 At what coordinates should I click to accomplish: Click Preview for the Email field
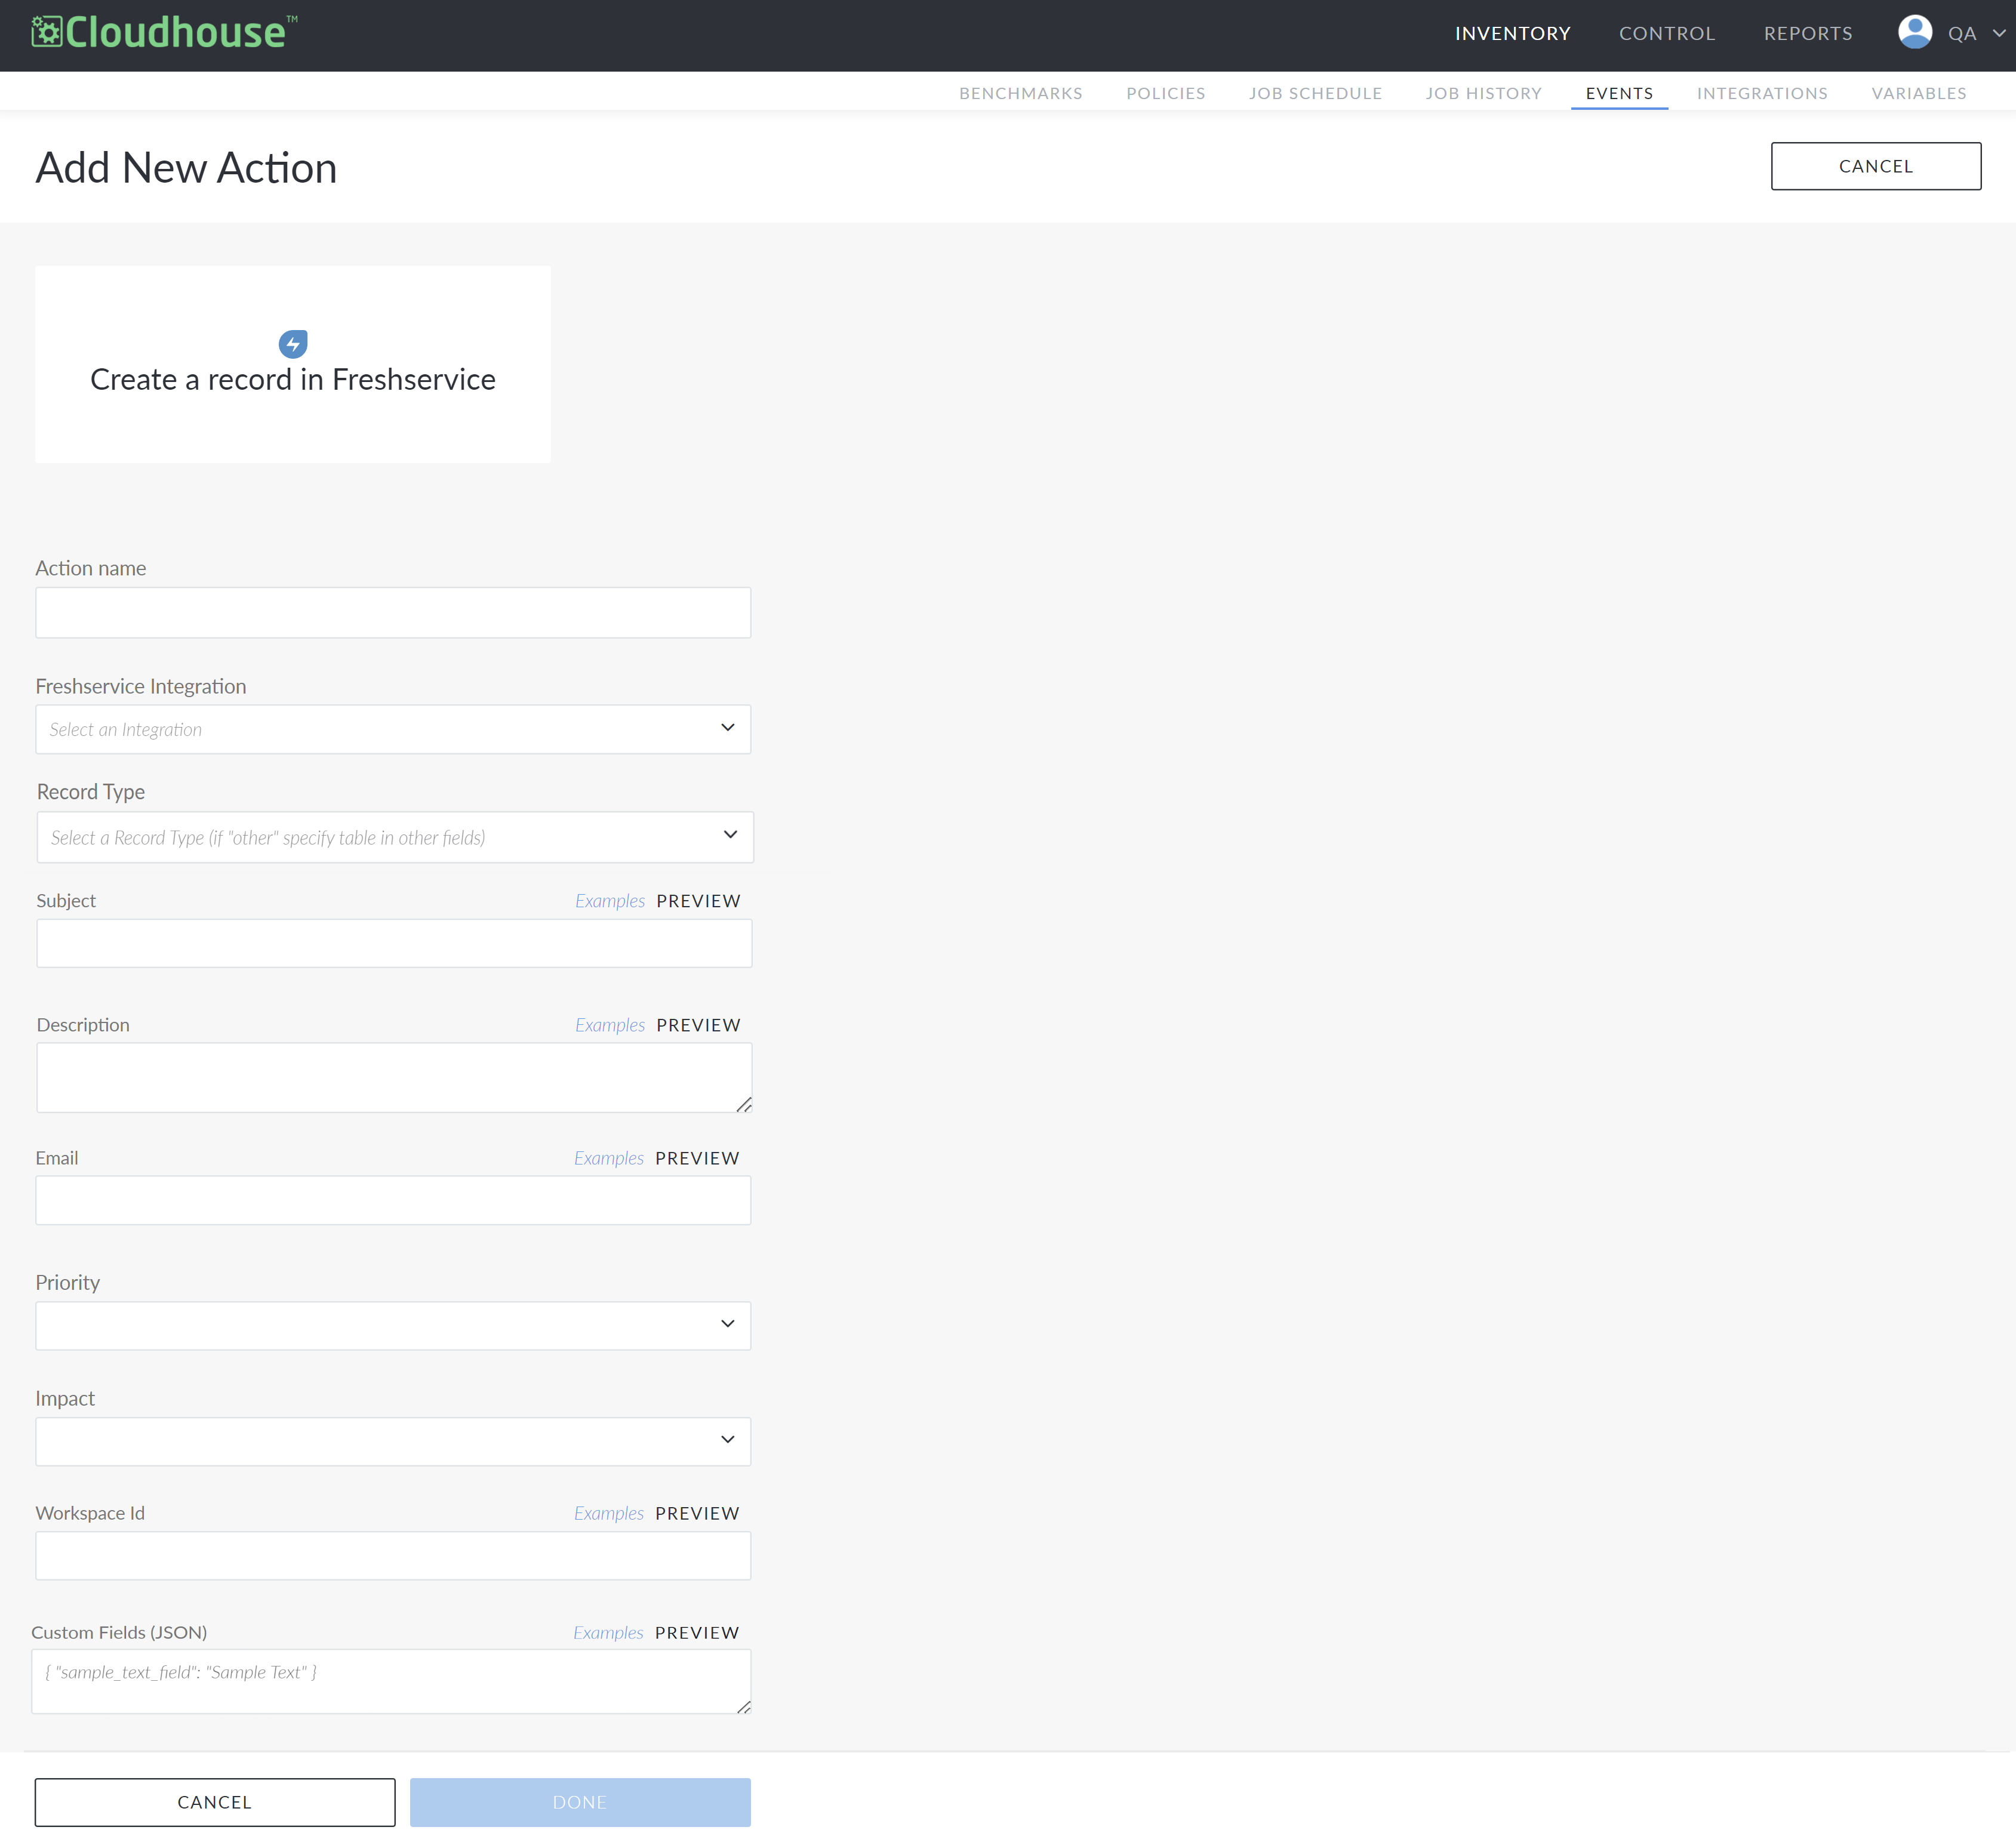pyautogui.click(x=697, y=1157)
